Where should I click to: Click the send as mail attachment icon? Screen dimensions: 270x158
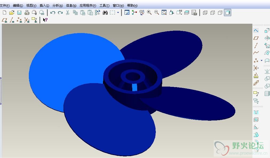pos(34,13)
